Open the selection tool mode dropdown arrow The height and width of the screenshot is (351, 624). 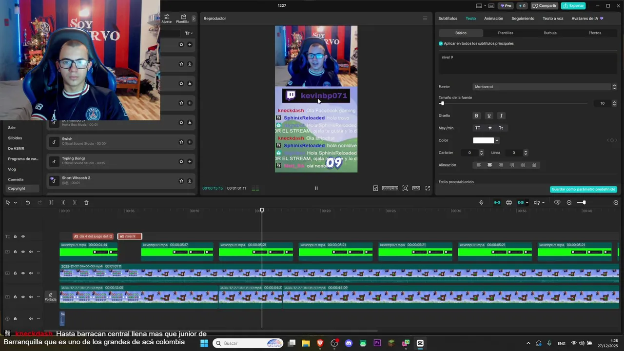pyautogui.click(x=16, y=202)
